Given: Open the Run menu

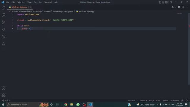Looking at the screenshot, I should 40,2.
